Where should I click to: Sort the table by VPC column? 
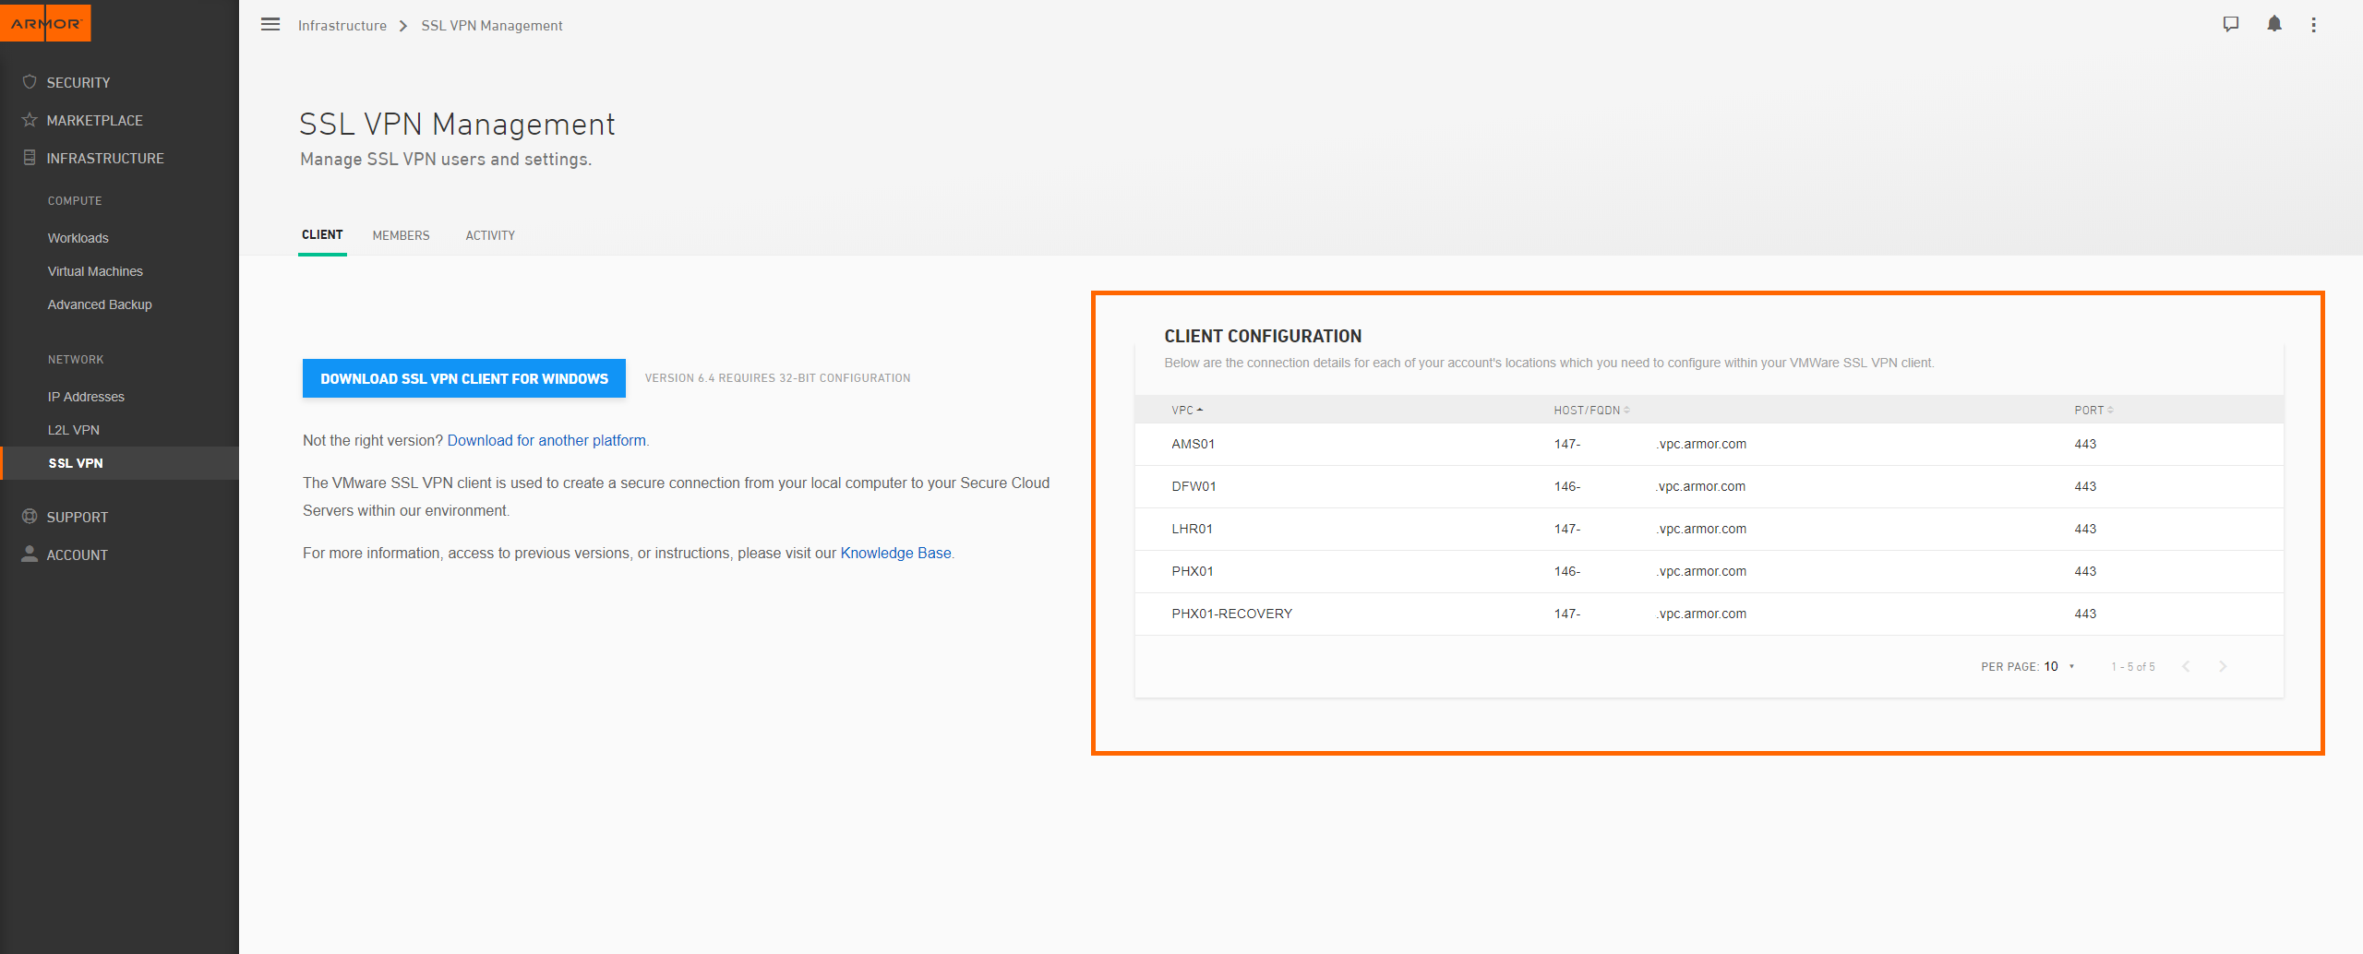tap(1186, 410)
